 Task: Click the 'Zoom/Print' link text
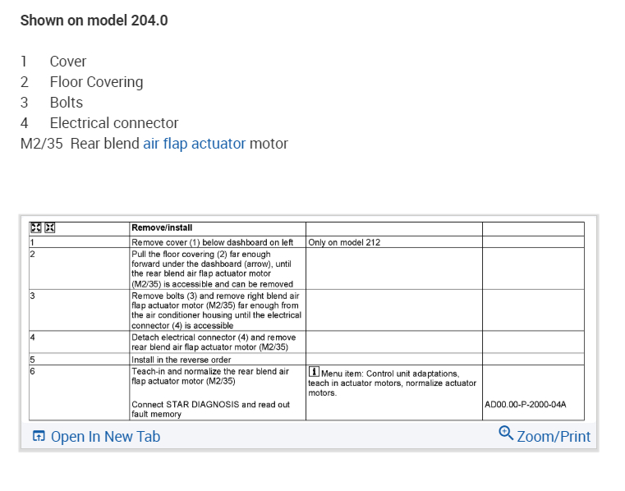[554, 437]
